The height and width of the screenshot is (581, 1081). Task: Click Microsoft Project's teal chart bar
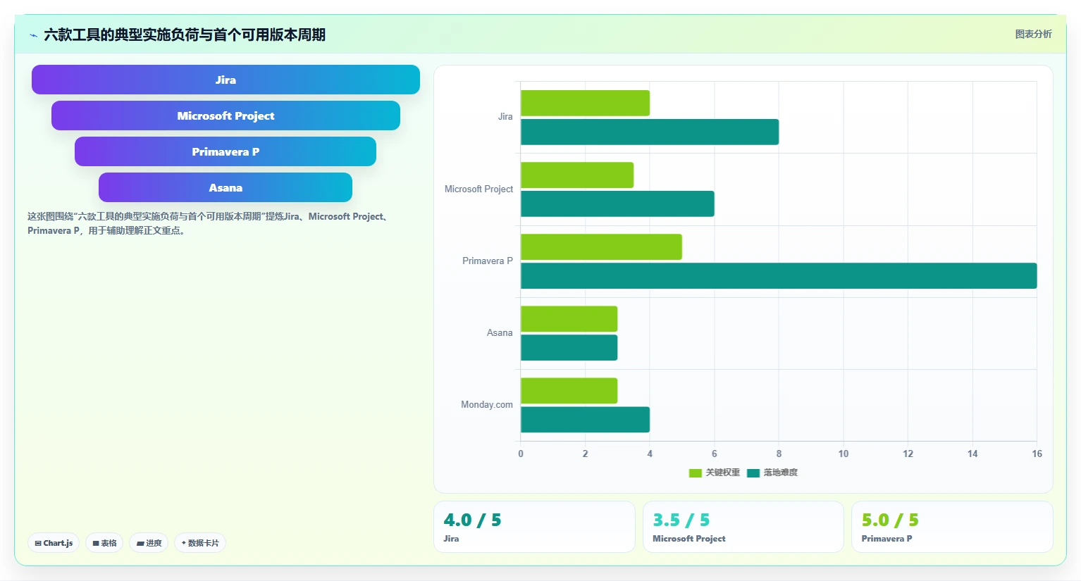[x=617, y=204]
